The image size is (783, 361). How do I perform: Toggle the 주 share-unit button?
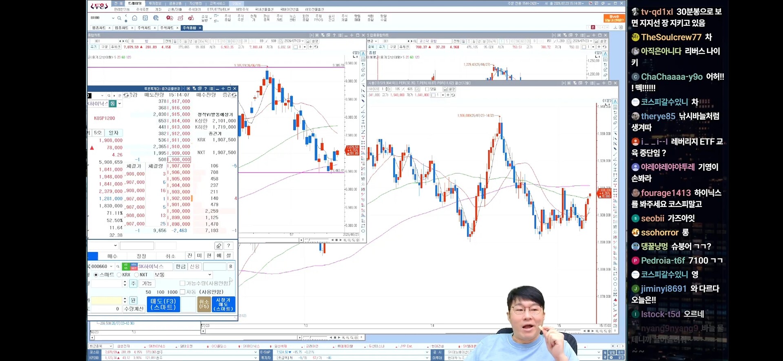click(133, 283)
